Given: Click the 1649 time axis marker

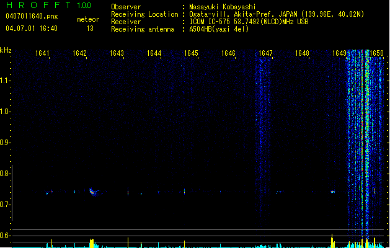Looking at the screenshot, I should click(x=340, y=53).
